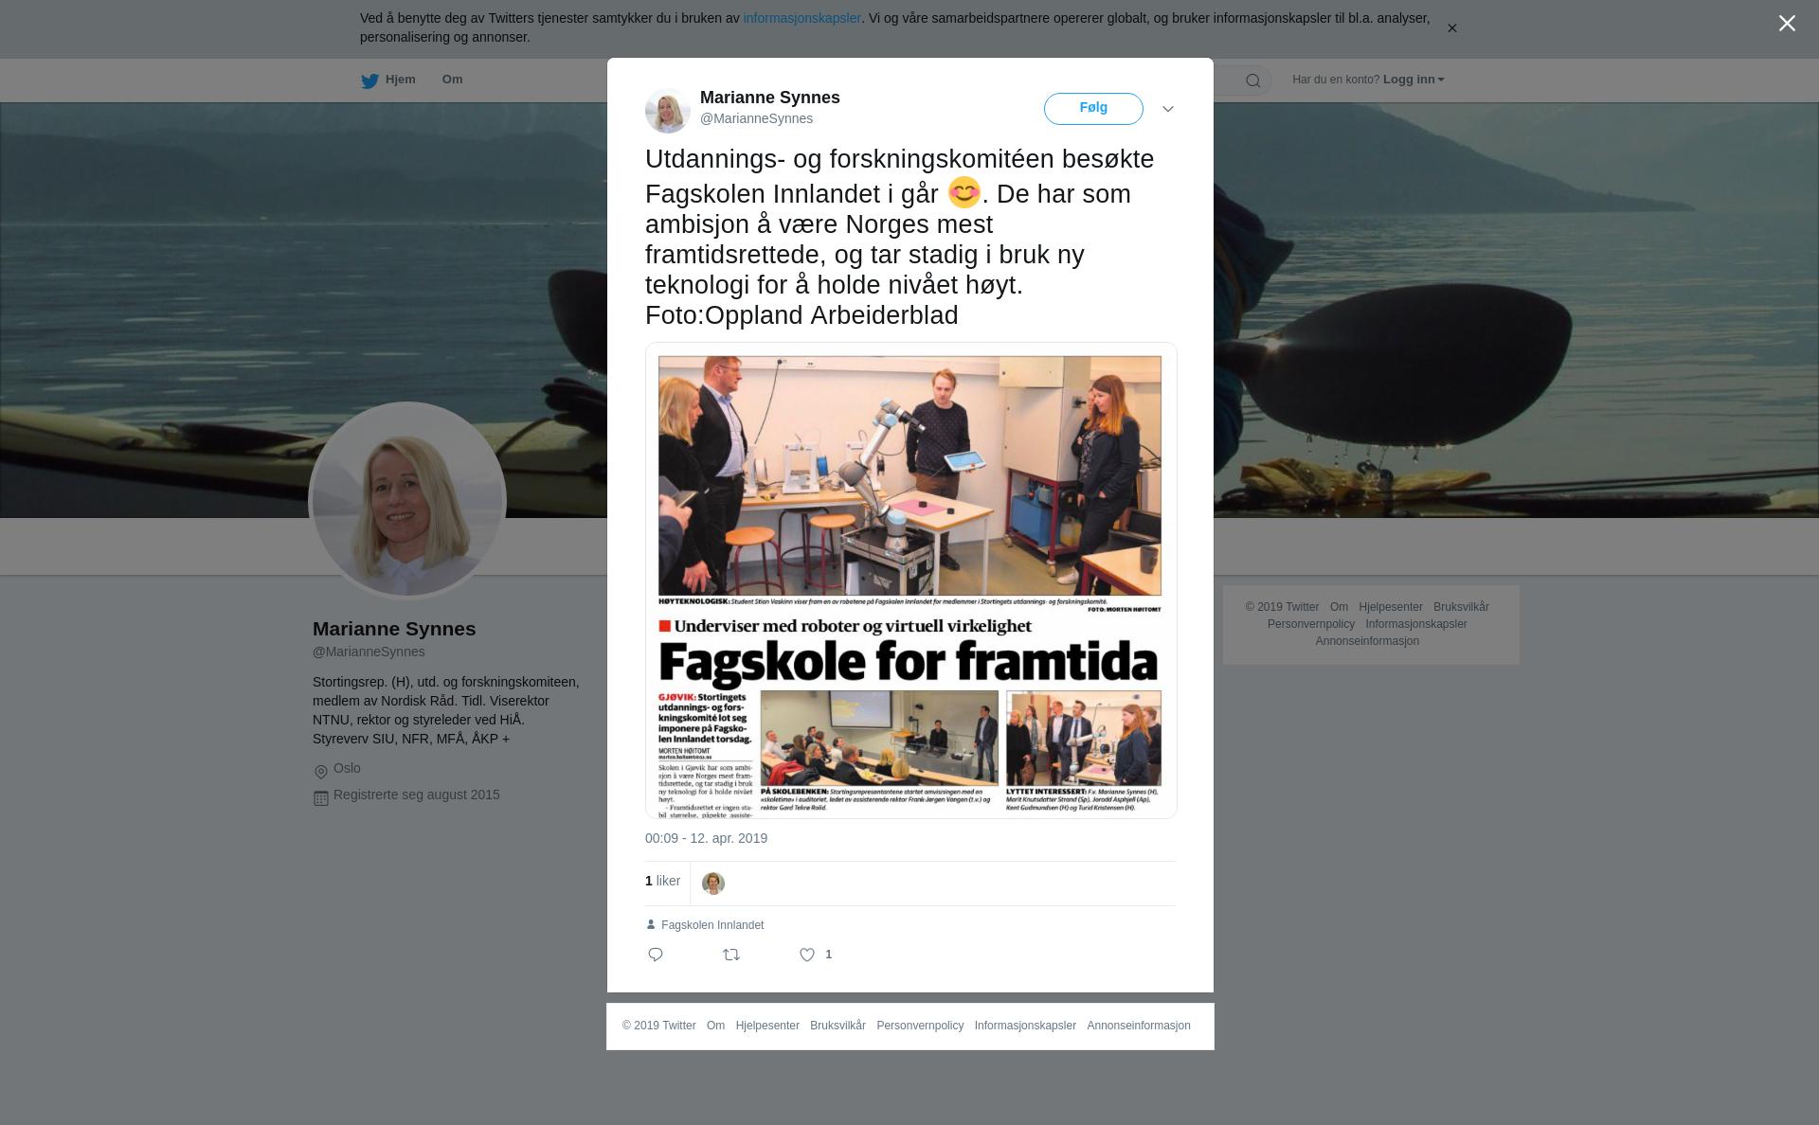Viewport: 1819px width, 1125px height.
Task: Open @MarianneSynnes handle in tweet header
Action: pos(756,118)
